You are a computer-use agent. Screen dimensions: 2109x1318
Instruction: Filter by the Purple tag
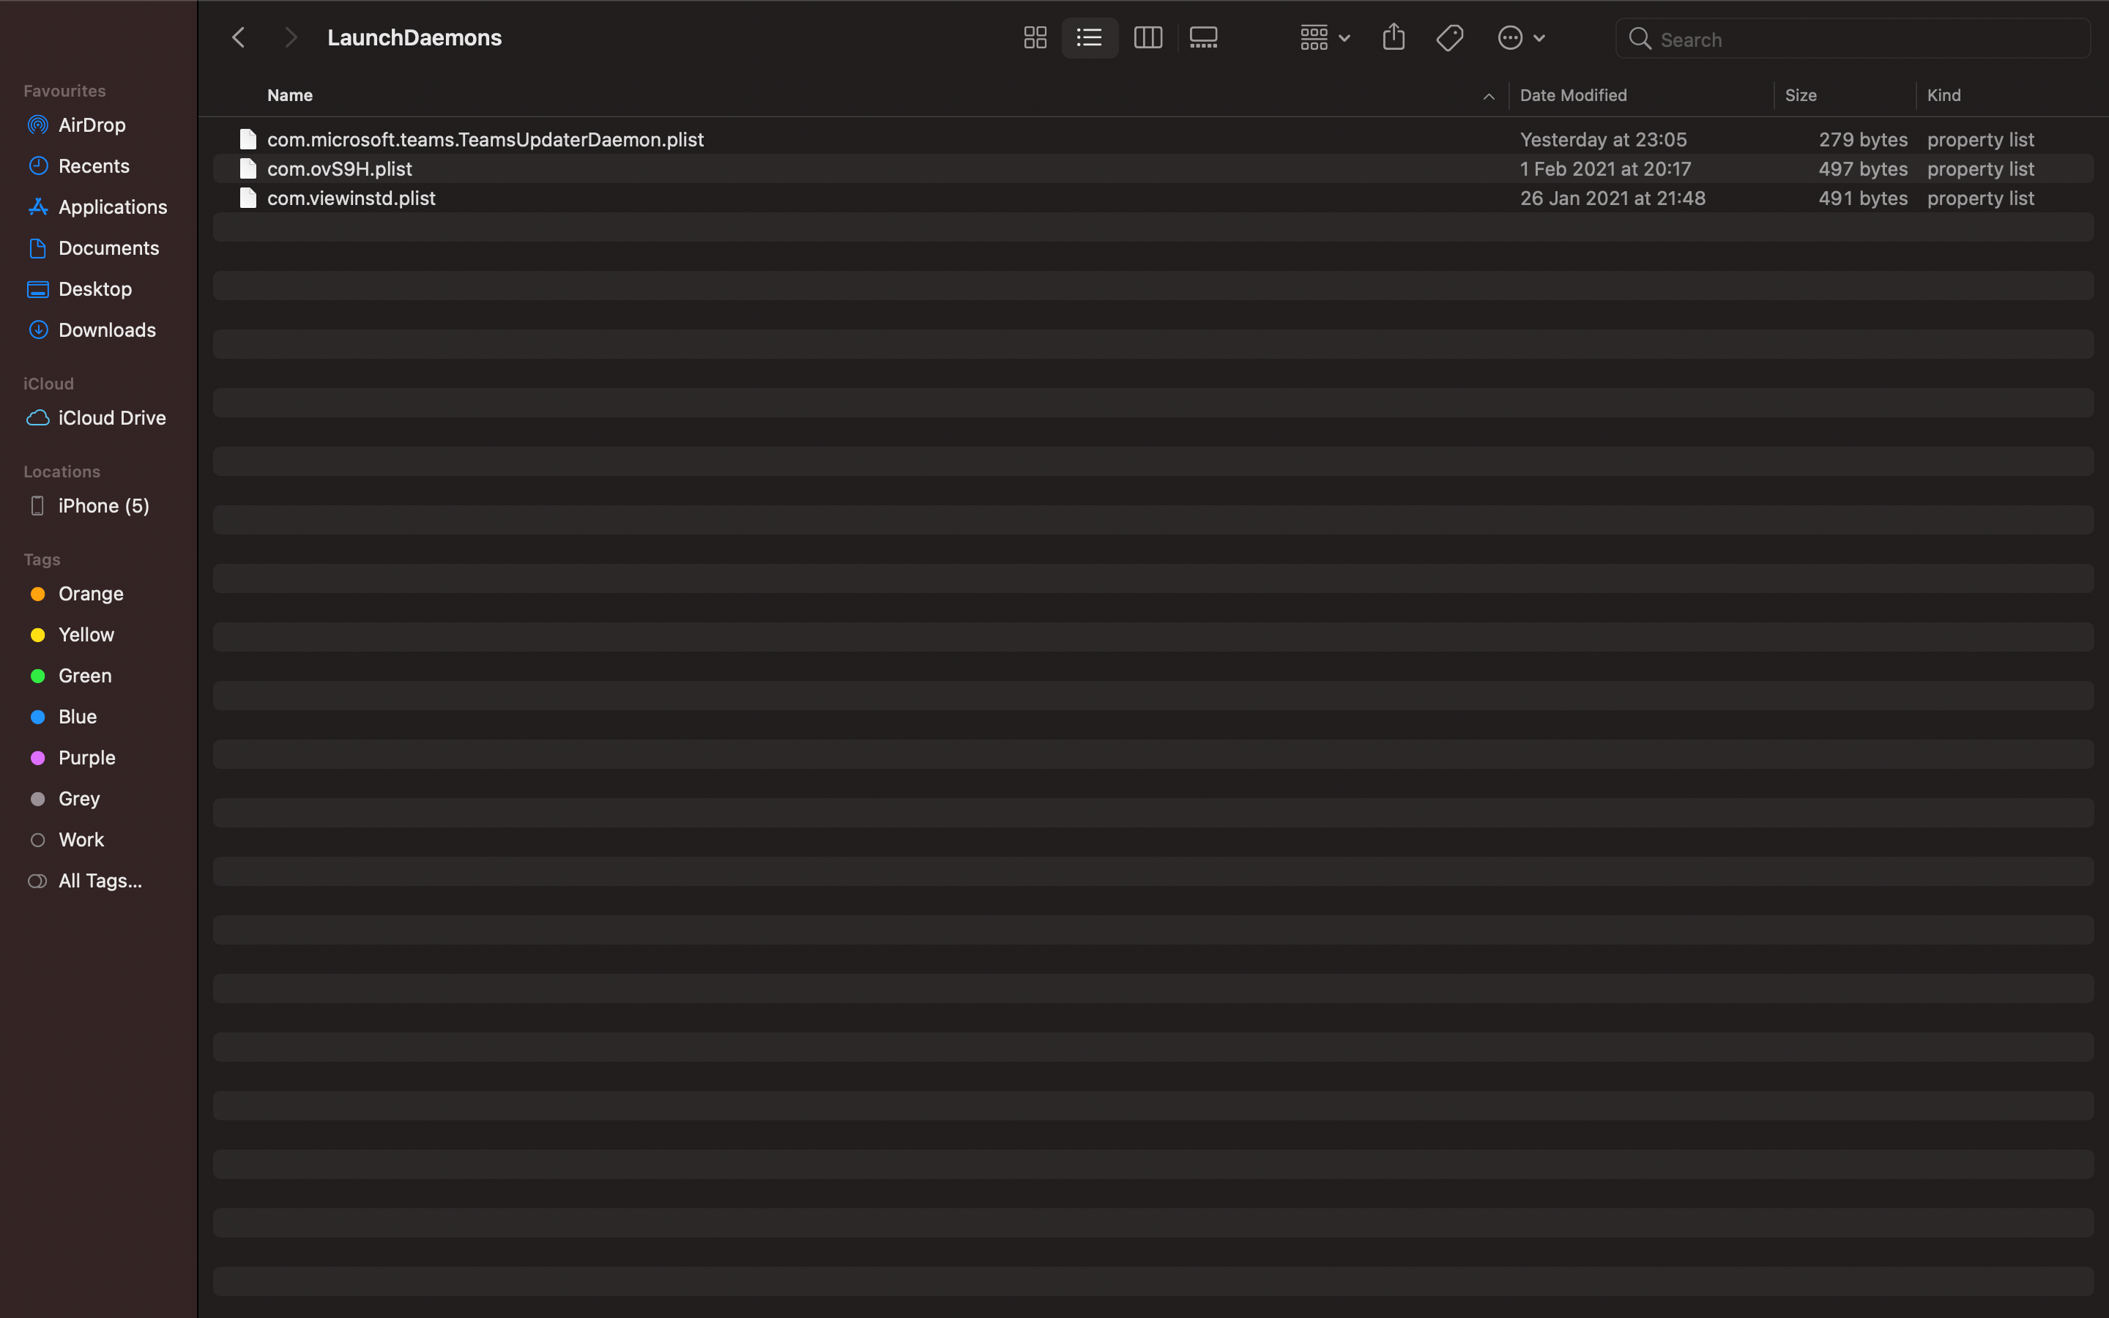(86, 758)
